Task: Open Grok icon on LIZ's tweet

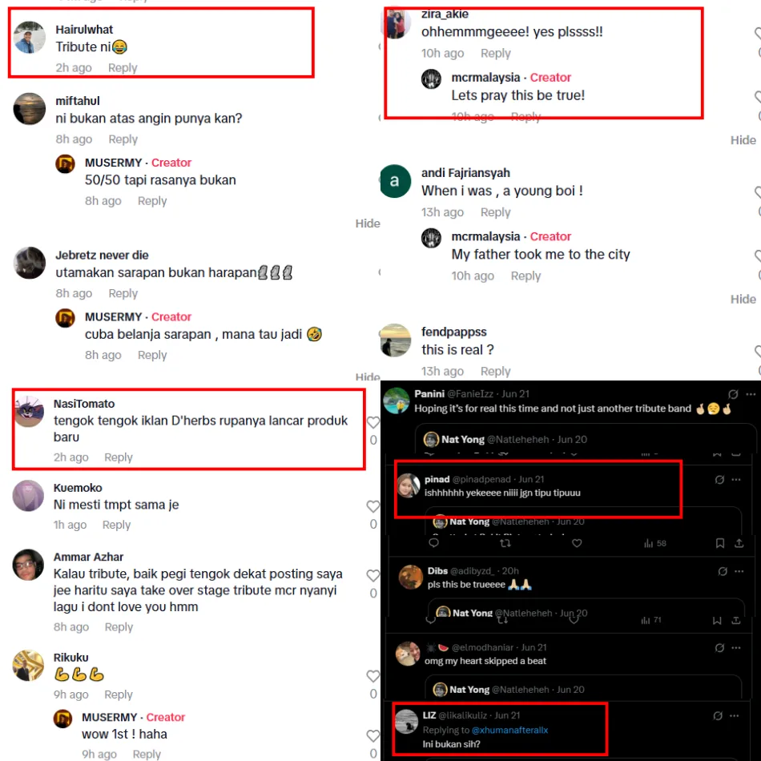Action: point(717,716)
